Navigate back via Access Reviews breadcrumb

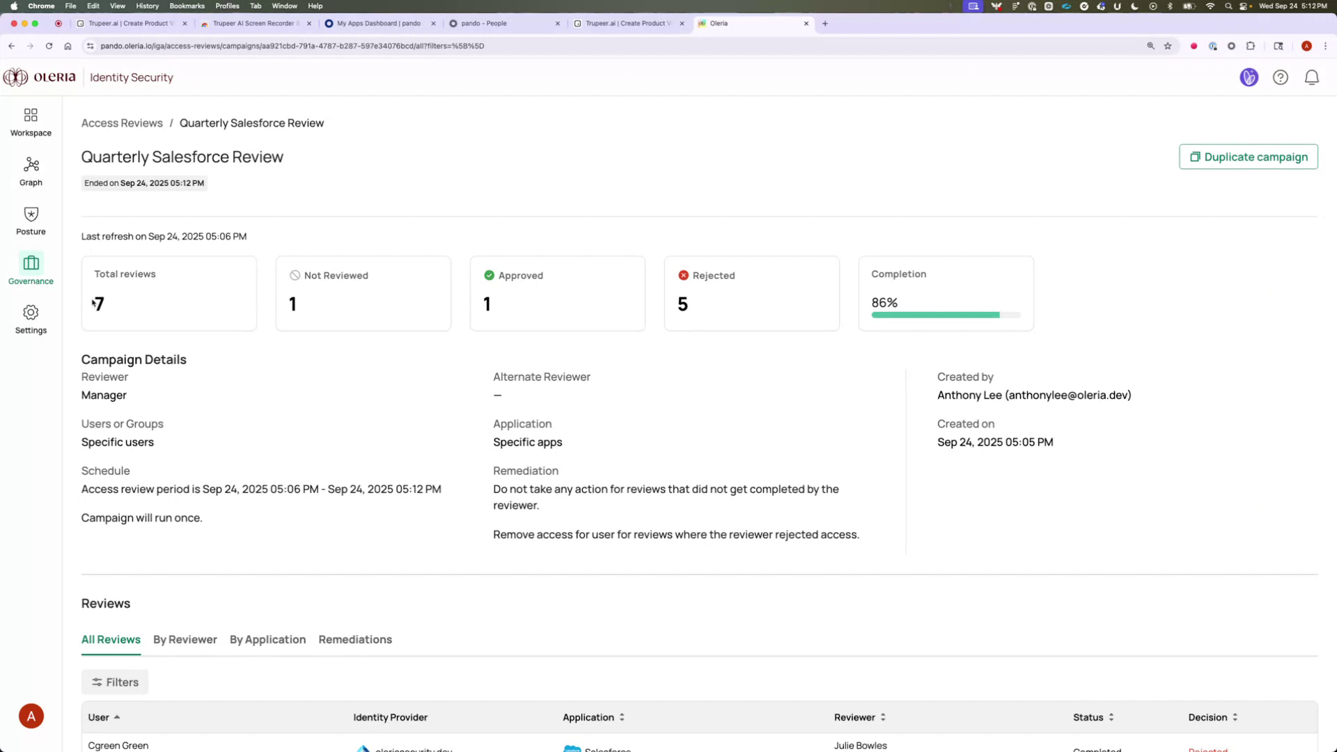pos(122,123)
